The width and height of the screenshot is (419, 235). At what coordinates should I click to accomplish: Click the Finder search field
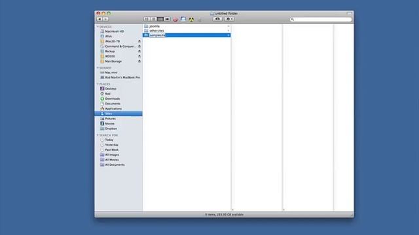[321, 19]
